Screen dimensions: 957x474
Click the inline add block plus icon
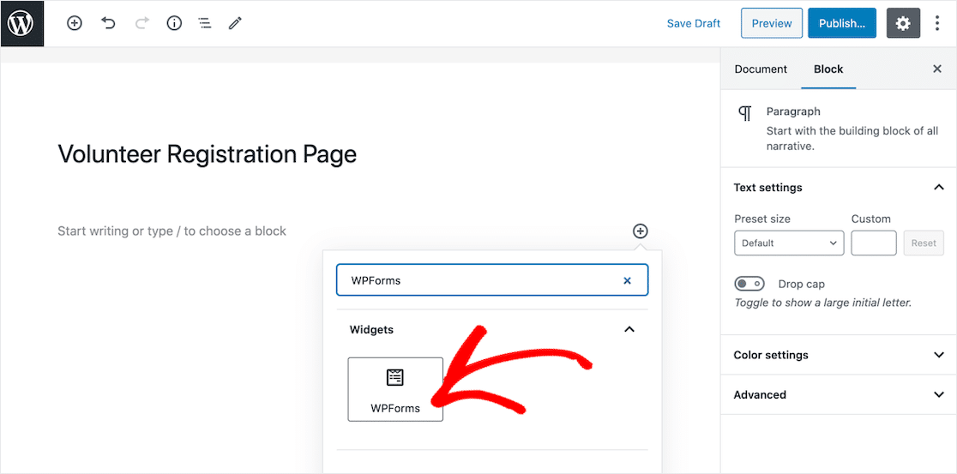click(x=640, y=231)
